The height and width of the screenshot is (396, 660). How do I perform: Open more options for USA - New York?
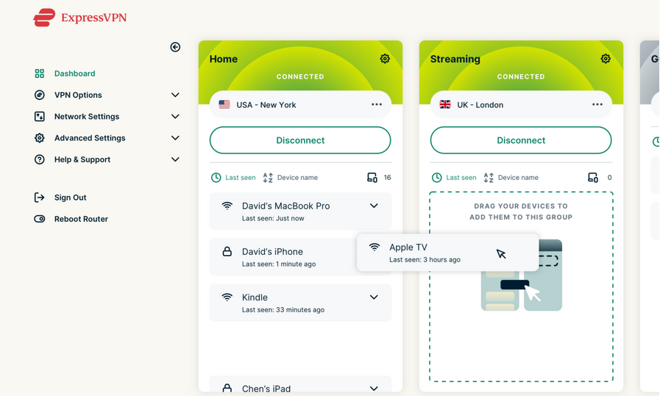tap(377, 104)
